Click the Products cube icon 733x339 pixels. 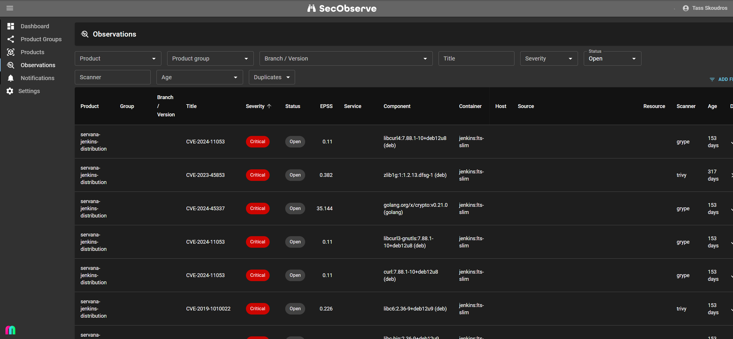click(11, 52)
